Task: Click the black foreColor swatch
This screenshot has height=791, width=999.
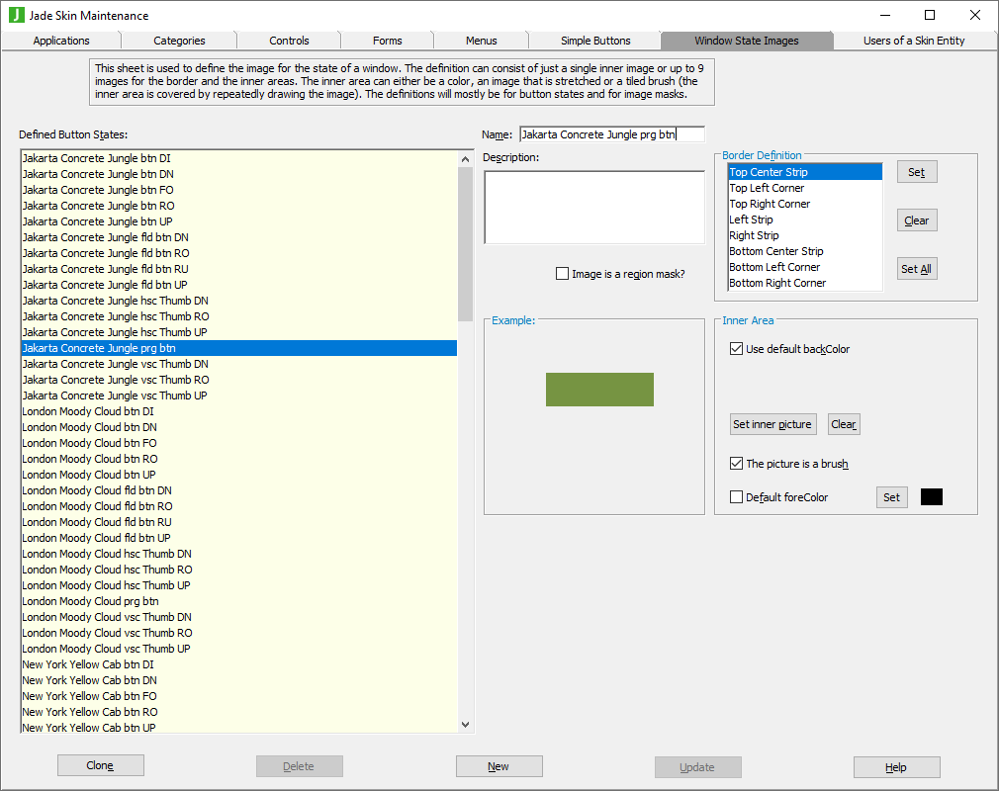Action: pos(931,497)
